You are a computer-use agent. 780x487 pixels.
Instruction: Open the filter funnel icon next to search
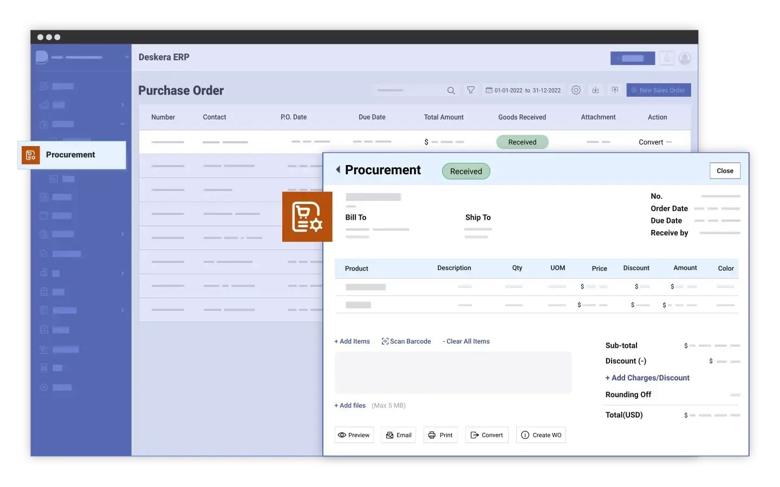471,90
